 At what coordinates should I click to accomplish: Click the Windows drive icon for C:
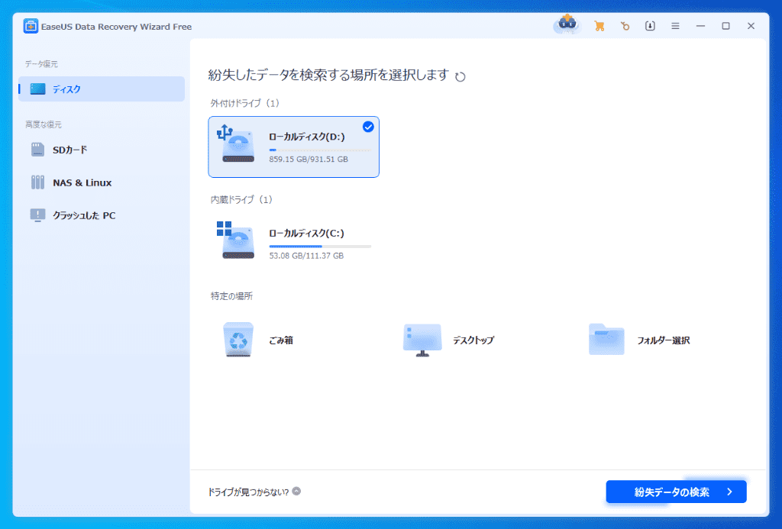tap(236, 240)
